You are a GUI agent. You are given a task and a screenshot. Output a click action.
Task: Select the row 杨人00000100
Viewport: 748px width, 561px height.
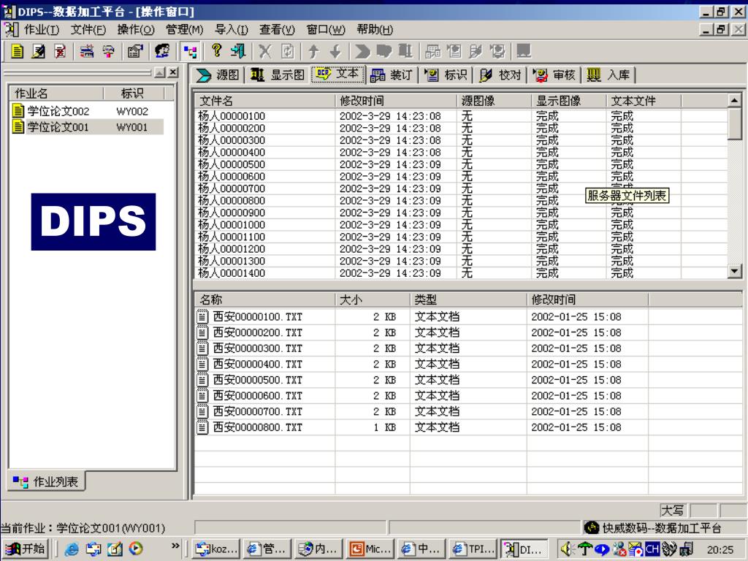(x=462, y=116)
